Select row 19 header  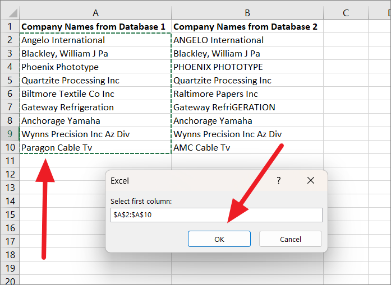(10, 268)
